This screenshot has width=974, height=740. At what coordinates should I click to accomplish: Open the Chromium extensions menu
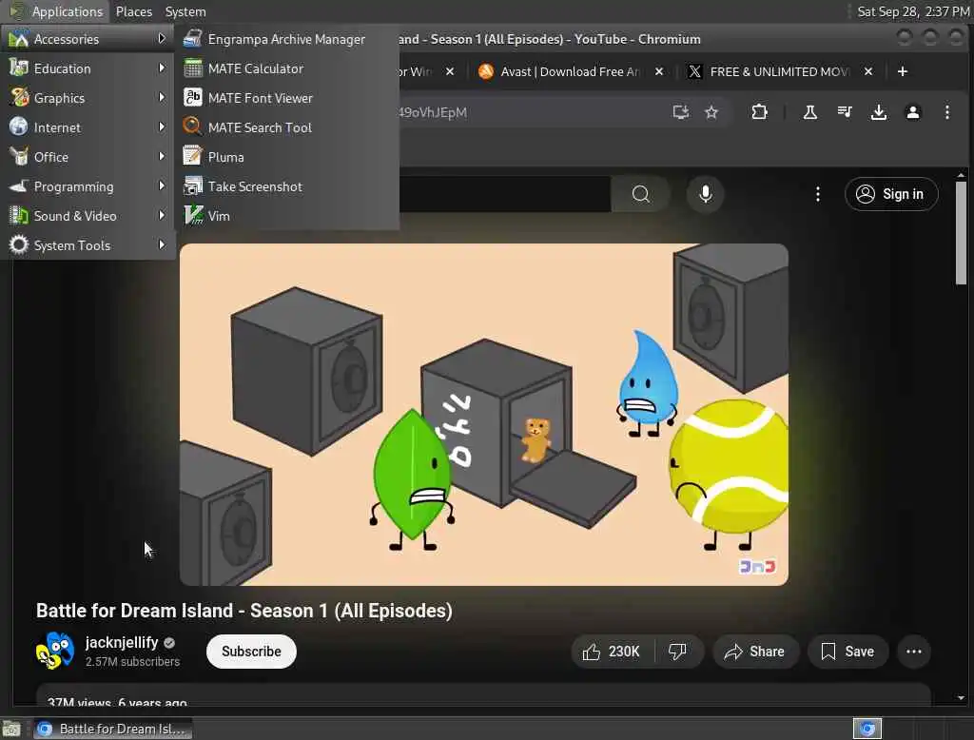point(759,112)
